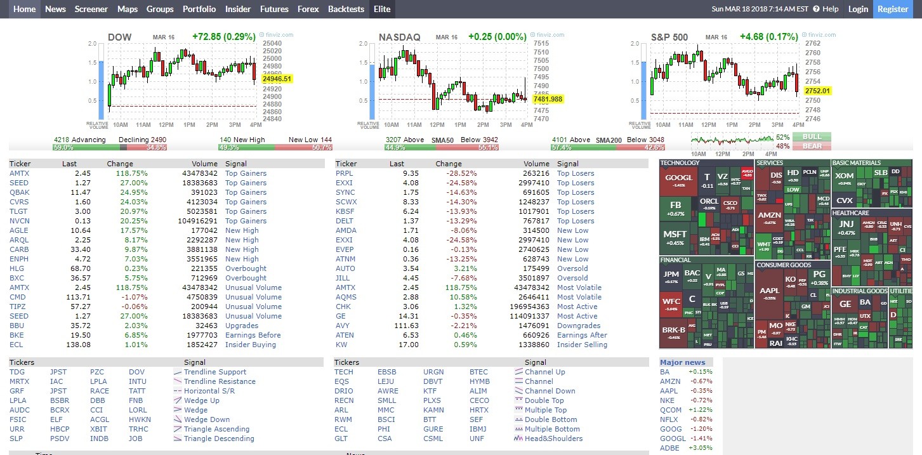Click the Horizontal S/R pattern icon
This screenshot has height=455, width=922.
click(x=178, y=391)
